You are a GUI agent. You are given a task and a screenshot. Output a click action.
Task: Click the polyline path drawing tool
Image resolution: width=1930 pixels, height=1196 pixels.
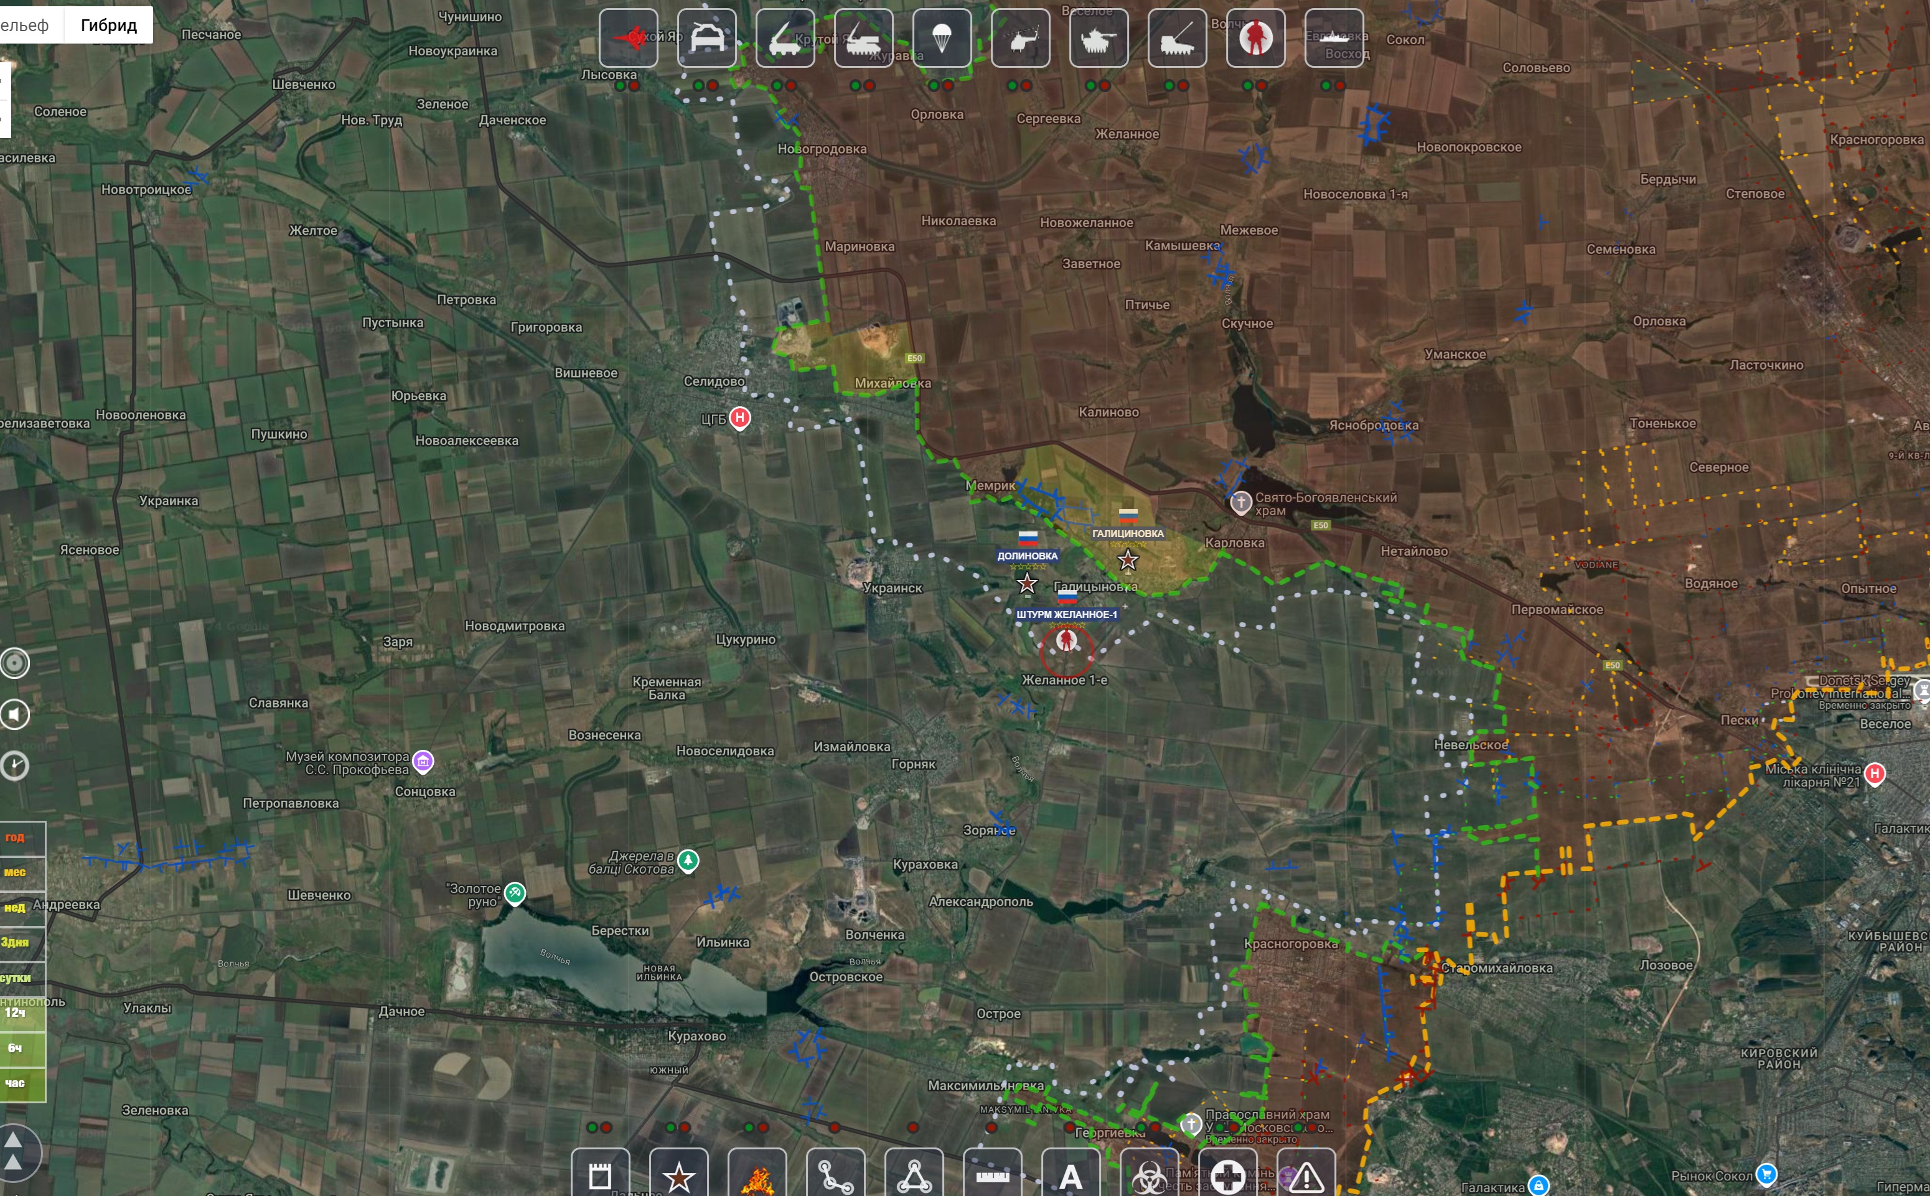(x=835, y=1177)
